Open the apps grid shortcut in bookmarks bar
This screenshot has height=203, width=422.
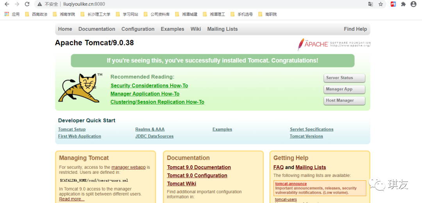(x=12, y=14)
